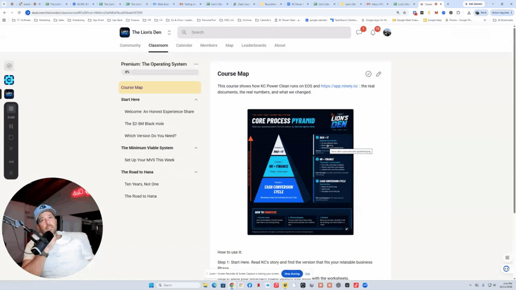The height and width of the screenshot is (290, 516).
Task: Show more bookmarks with the chevron
Action: 485,20
